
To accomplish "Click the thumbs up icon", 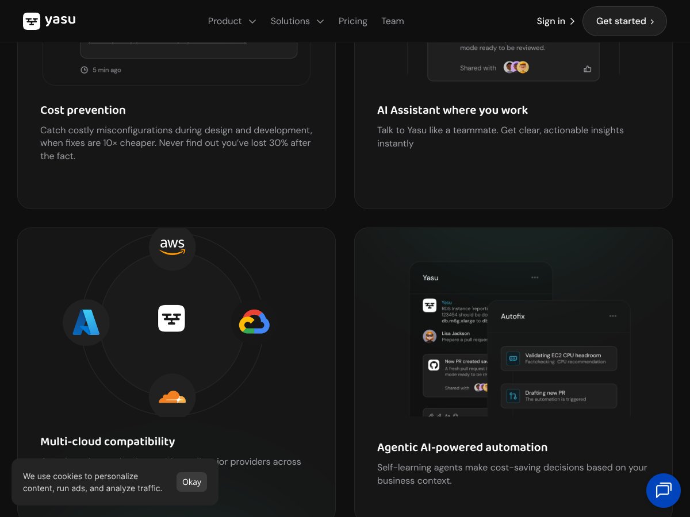I will click(587, 69).
